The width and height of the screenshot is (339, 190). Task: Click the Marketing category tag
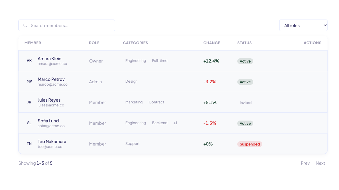tap(134, 102)
